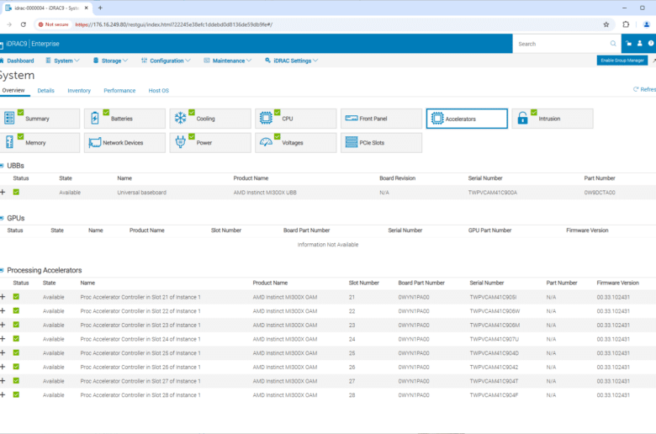The image size is (656, 434).
Task: Switch to the Host OS tab
Action: (x=159, y=90)
